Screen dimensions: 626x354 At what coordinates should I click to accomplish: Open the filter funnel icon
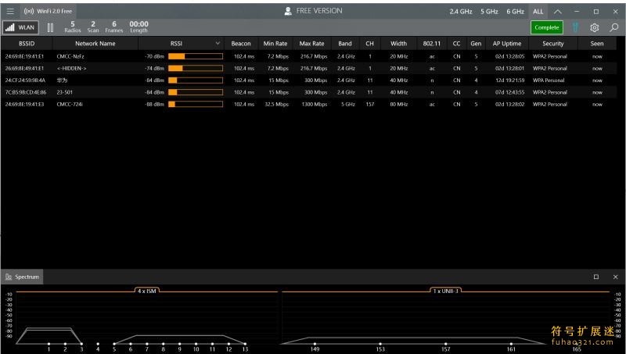coord(575,27)
